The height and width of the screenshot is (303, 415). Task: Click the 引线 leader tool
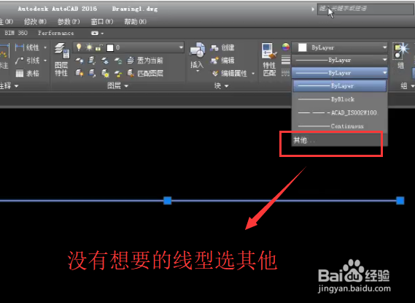[27, 61]
